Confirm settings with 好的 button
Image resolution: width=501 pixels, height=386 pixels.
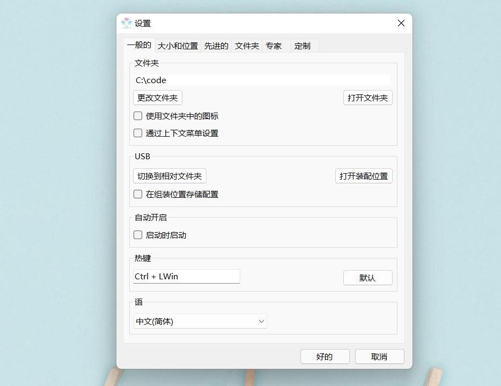(325, 357)
